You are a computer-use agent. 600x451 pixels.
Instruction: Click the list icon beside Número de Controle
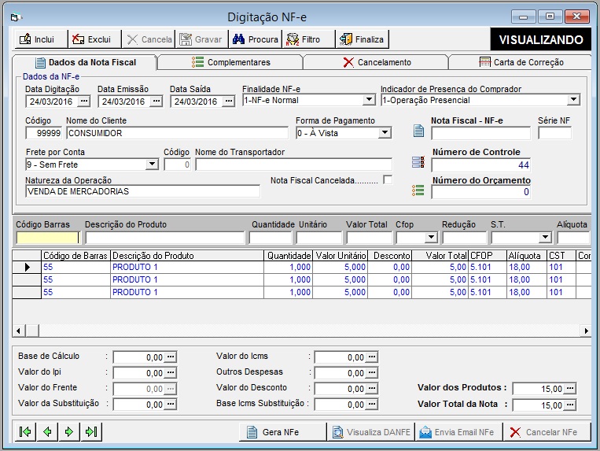[x=418, y=162]
